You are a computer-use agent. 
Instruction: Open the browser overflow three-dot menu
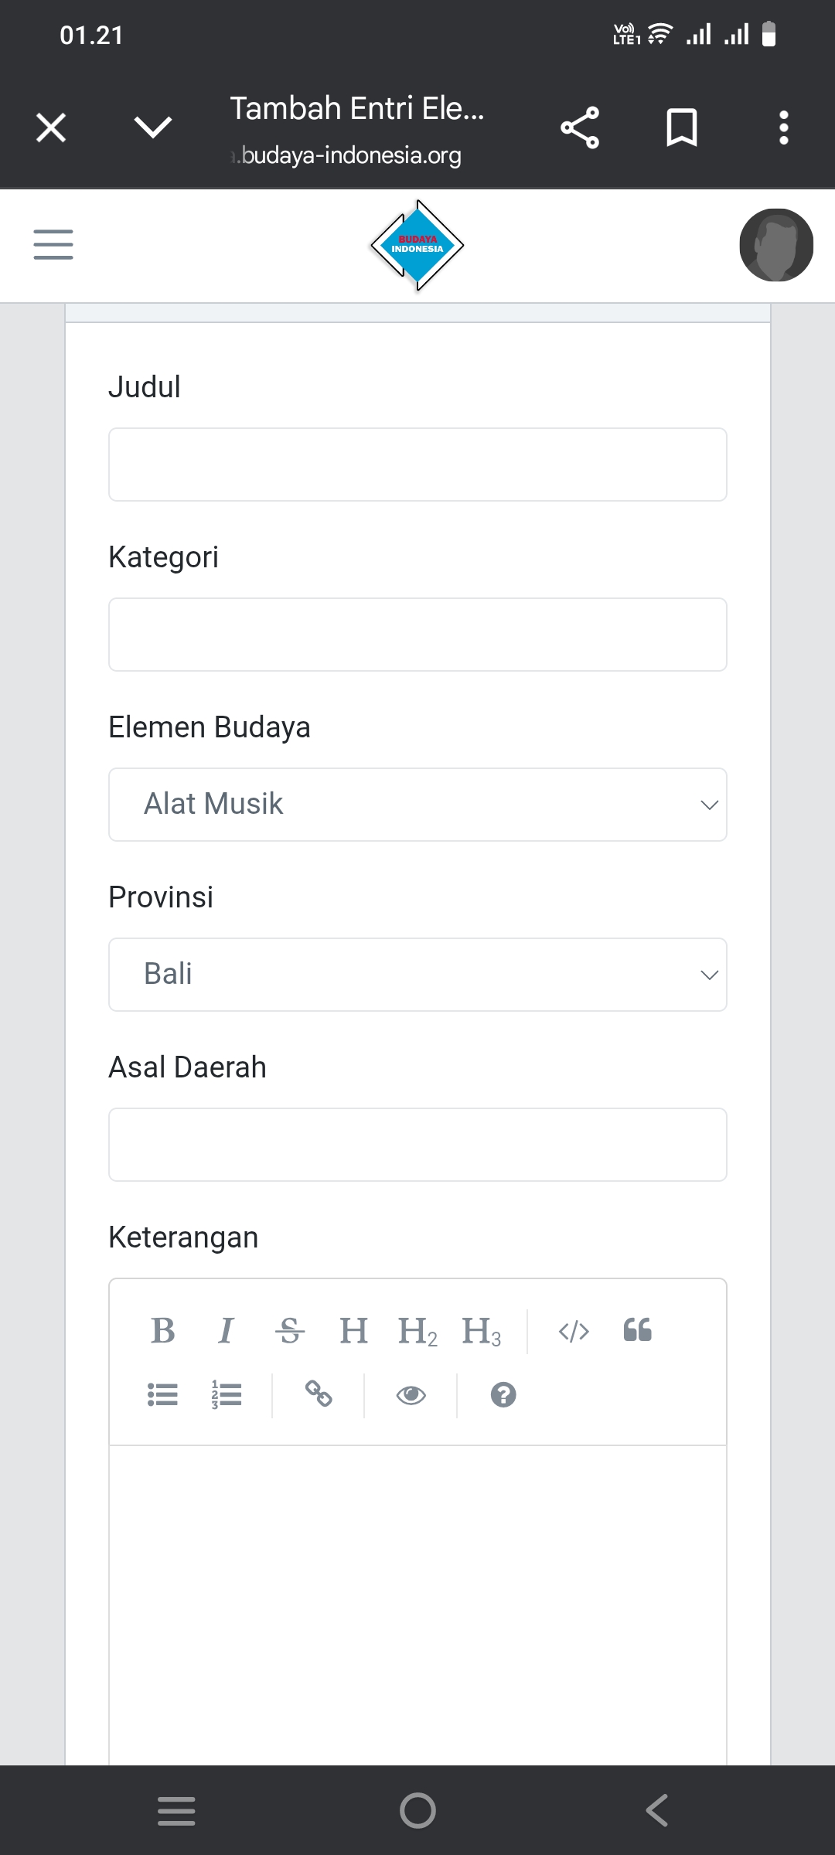(783, 128)
